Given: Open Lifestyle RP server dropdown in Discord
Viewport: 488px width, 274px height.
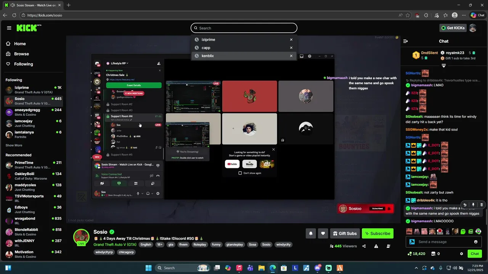Looking at the screenshot, I should (x=119, y=63).
